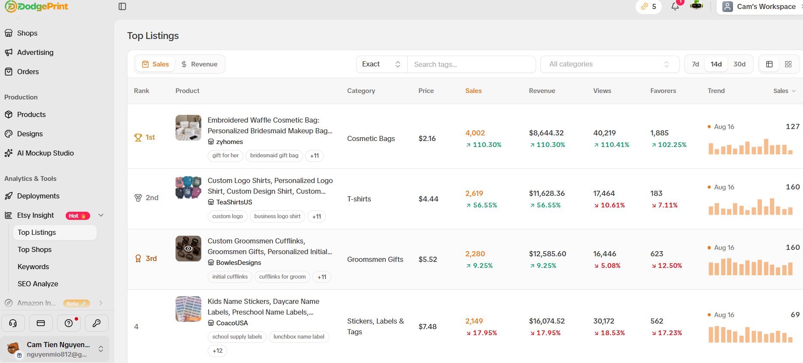The image size is (803, 363).
Task: Sort by the Sales column header
Action: [x=473, y=91]
